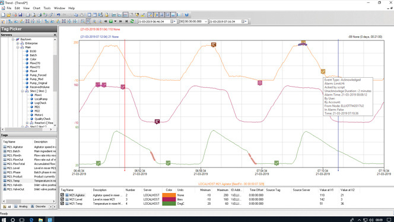394x222 pixels.
Task: Switch to the Analog tags tab
Action: (x=21, y=207)
